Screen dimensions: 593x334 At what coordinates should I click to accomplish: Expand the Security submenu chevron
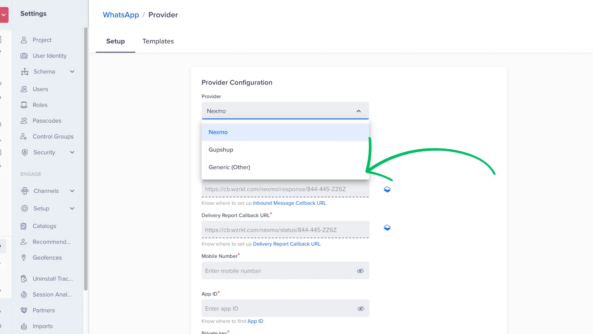pos(72,152)
